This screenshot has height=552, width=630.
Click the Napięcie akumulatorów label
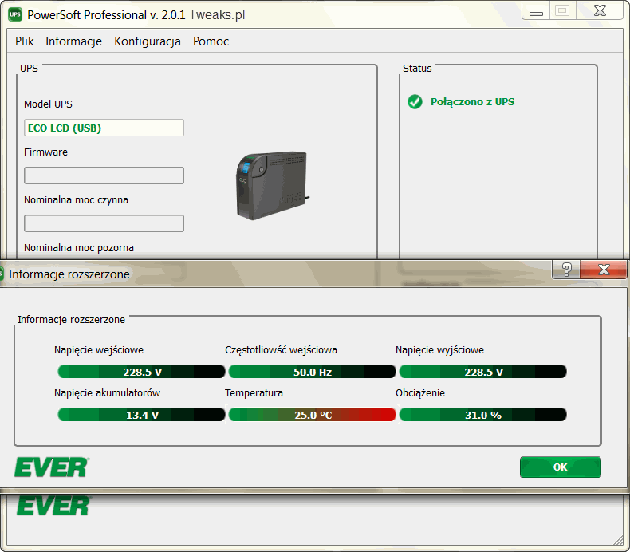(108, 392)
